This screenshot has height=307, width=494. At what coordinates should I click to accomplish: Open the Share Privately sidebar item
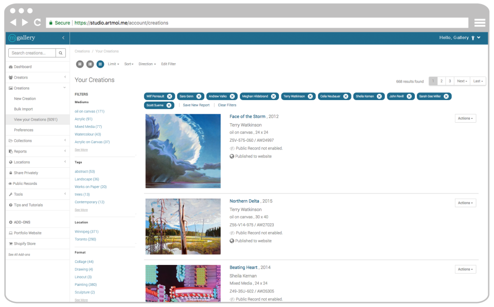27,172
